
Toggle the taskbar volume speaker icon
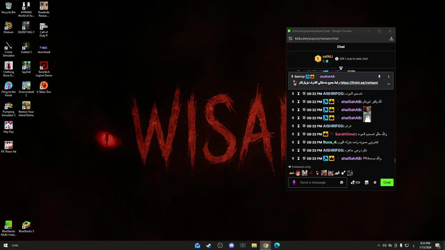[x=384, y=245]
